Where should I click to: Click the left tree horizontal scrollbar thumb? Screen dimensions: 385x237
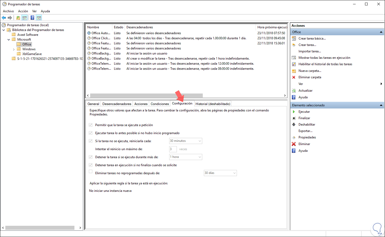pos(40,228)
